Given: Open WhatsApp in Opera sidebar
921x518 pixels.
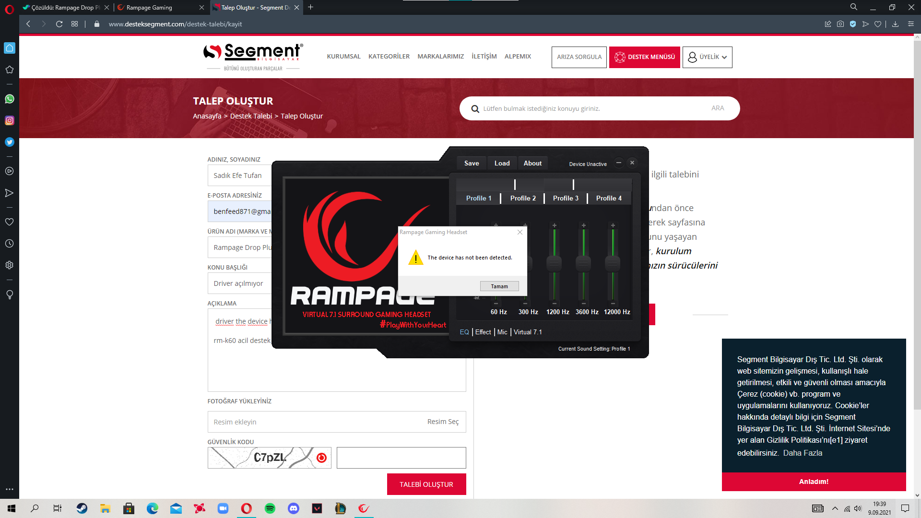Looking at the screenshot, I should 10,99.
